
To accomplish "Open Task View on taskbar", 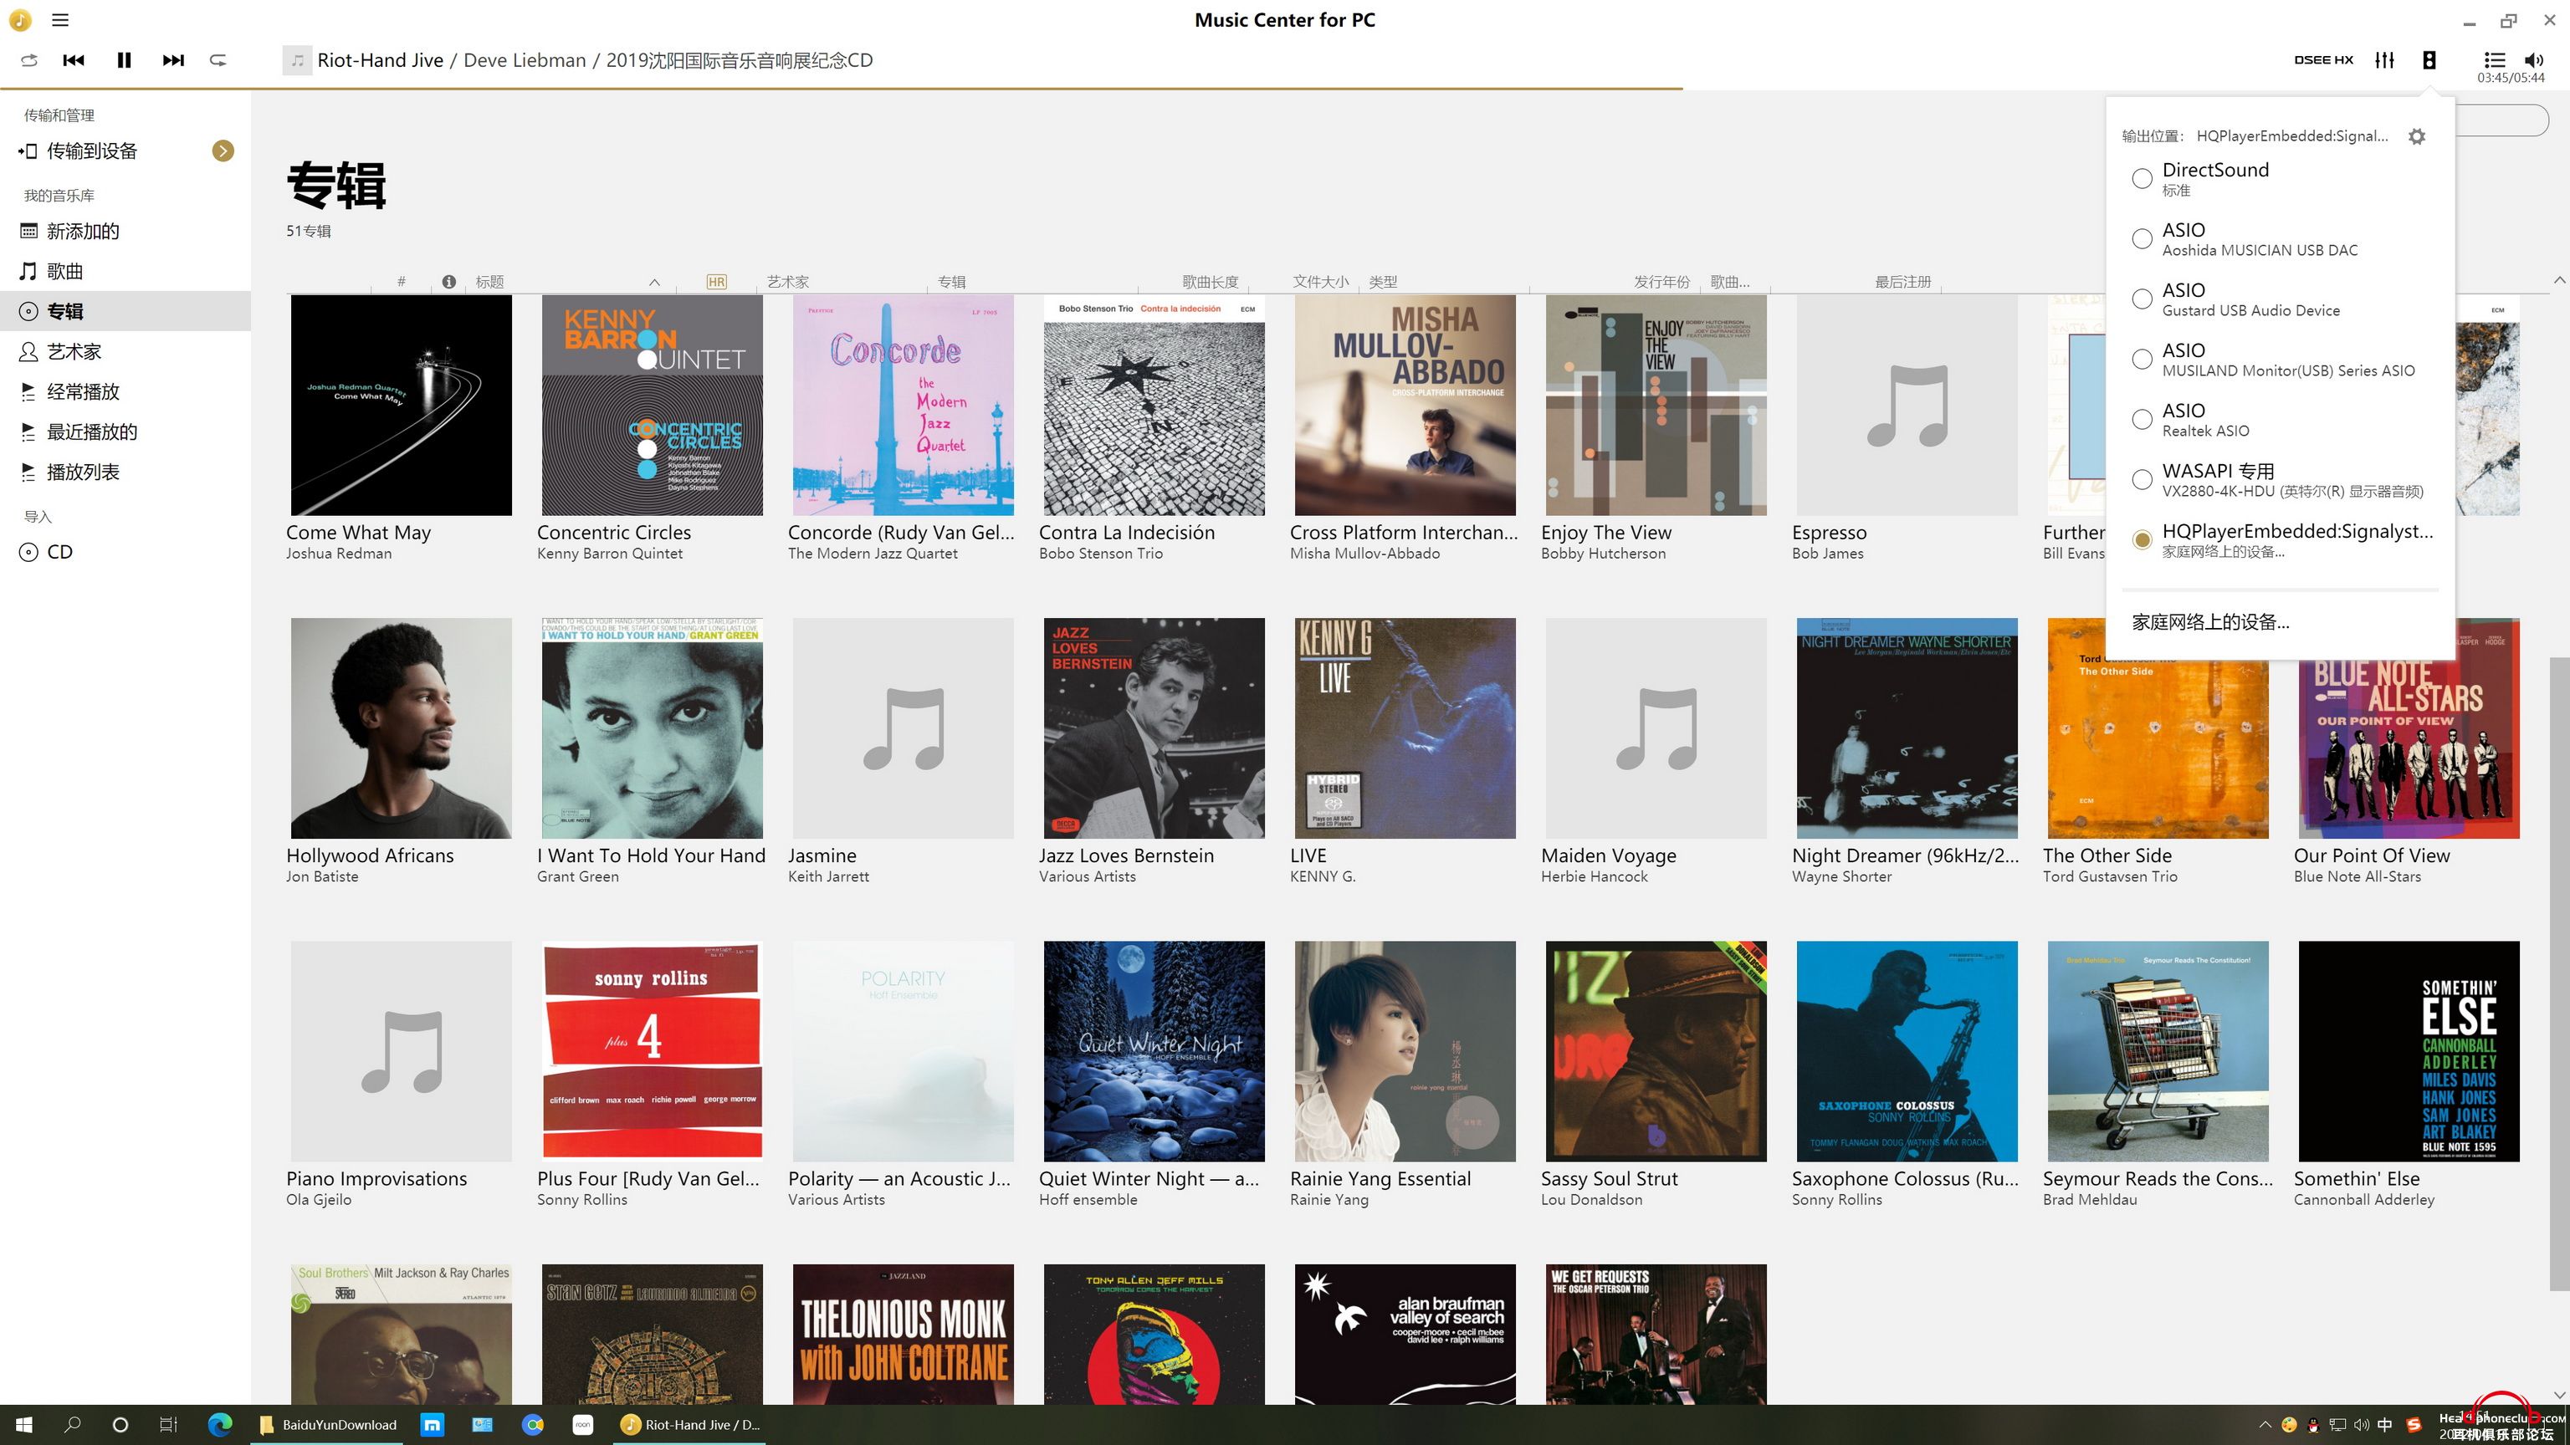I will (x=169, y=1425).
